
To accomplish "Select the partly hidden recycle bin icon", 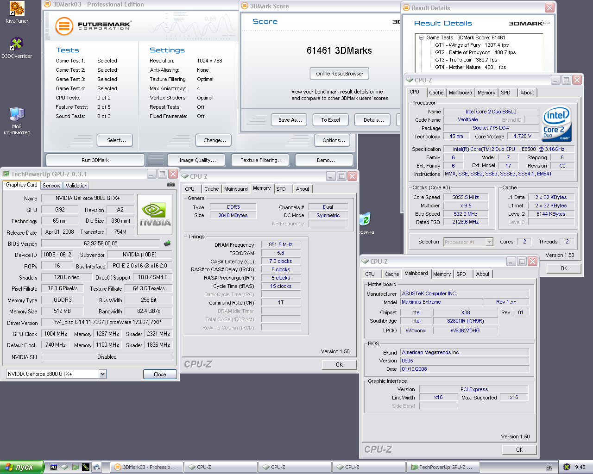I will (365, 219).
